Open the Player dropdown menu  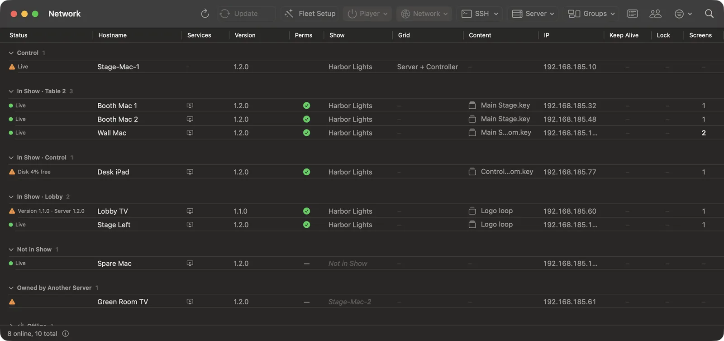(x=367, y=14)
